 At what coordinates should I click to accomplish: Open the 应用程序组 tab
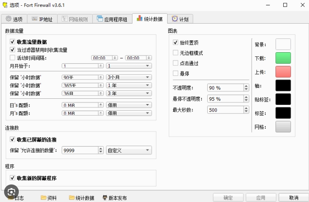tap(112, 19)
